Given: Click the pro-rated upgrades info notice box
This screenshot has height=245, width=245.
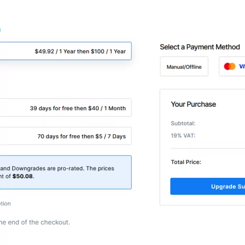Looking at the screenshot, I should click(65, 172).
